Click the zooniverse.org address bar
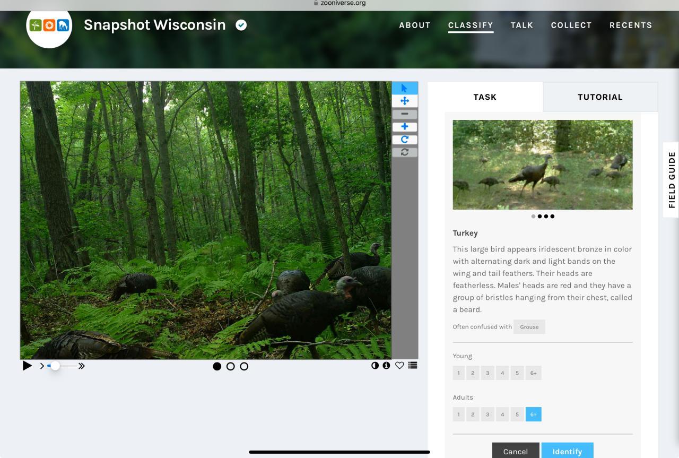This screenshot has width=679, height=458. tap(339, 3)
